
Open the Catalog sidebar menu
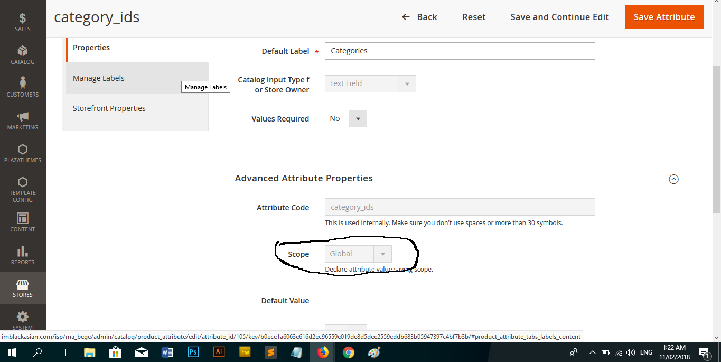(x=22, y=55)
